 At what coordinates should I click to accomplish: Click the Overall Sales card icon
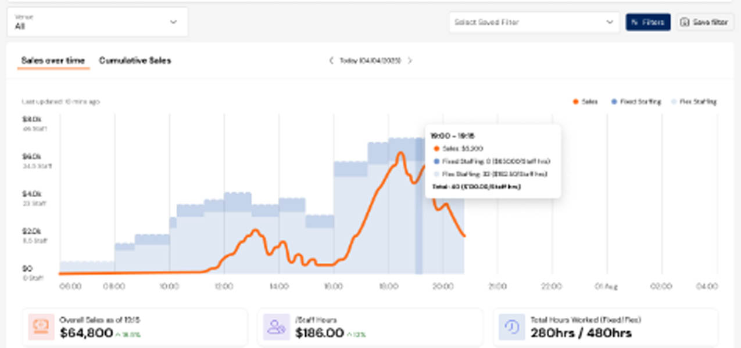click(41, 327)
